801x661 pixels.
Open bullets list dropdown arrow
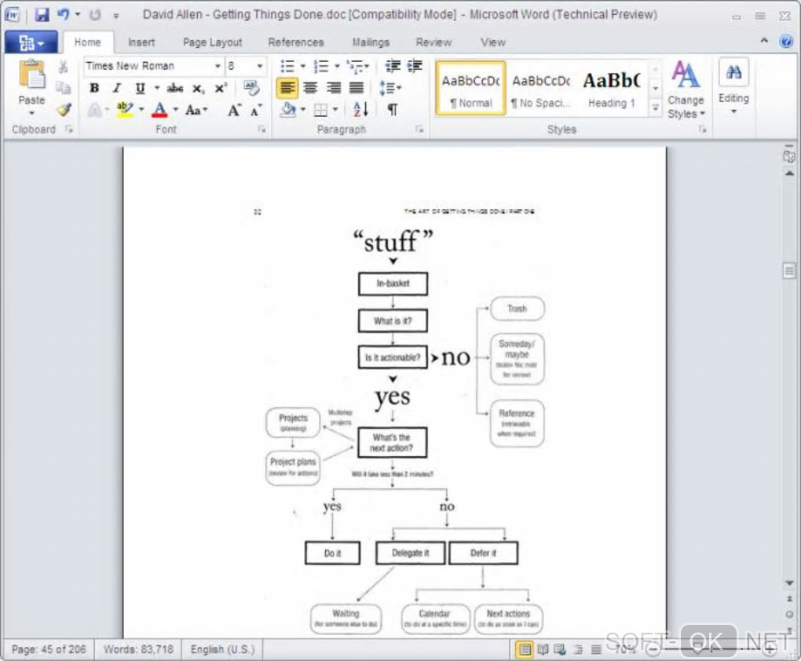click(x=302, y=66)
